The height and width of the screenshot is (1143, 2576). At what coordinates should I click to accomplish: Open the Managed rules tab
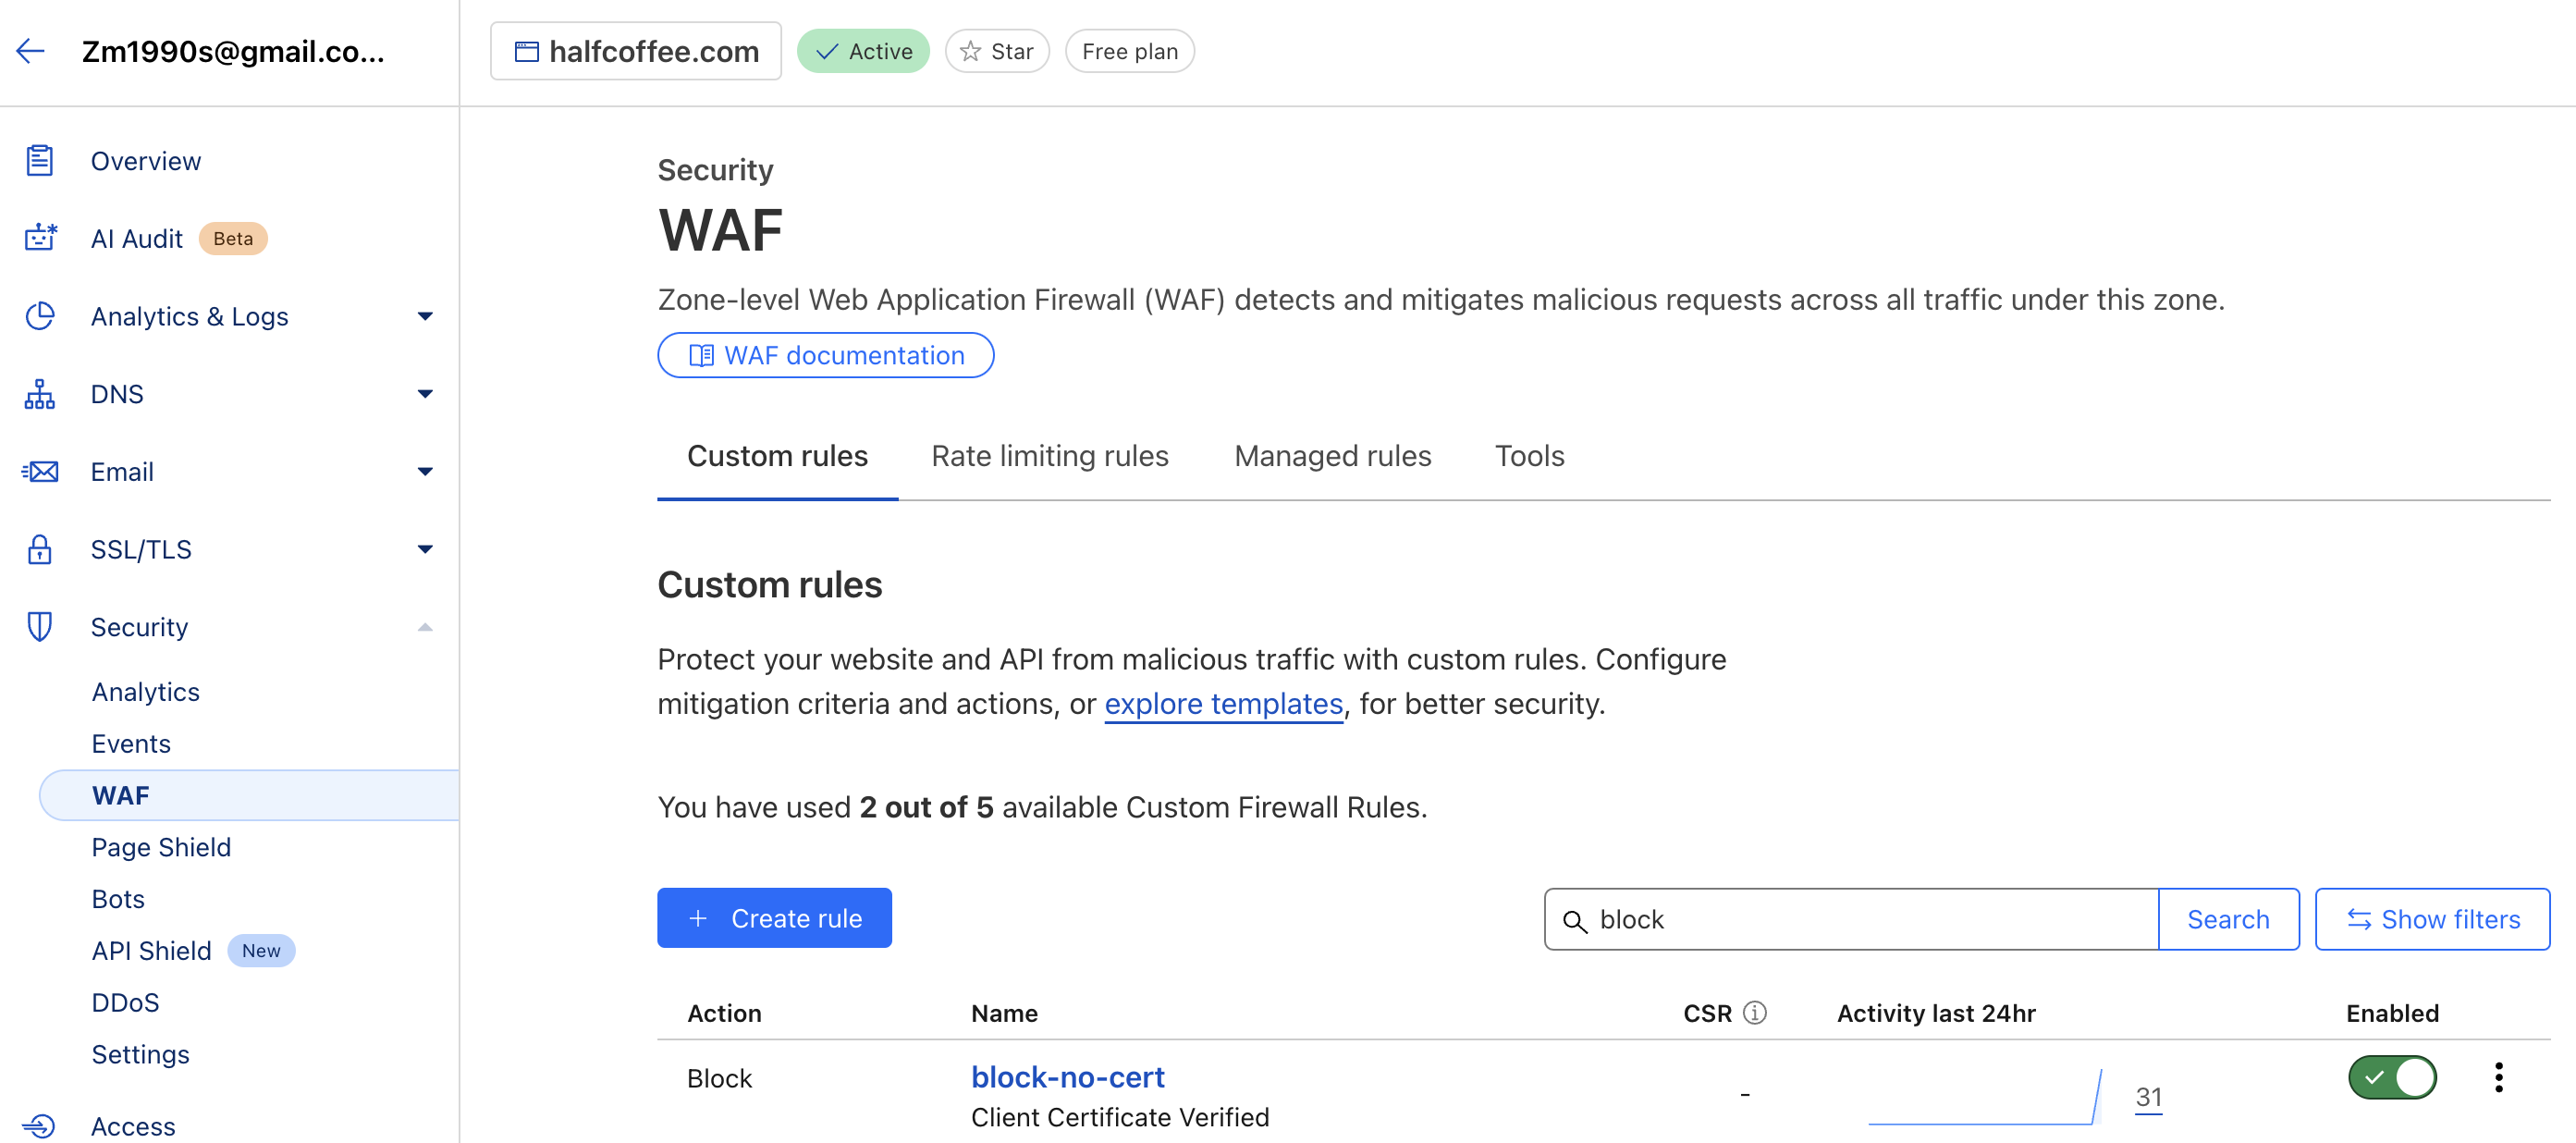coord(1332,456)
